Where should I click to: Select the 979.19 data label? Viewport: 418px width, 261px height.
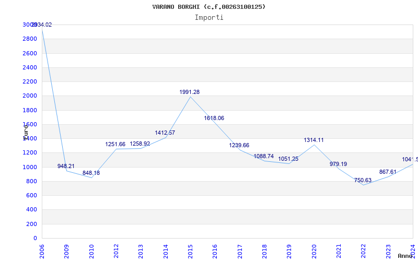click(x=338, y=164)
